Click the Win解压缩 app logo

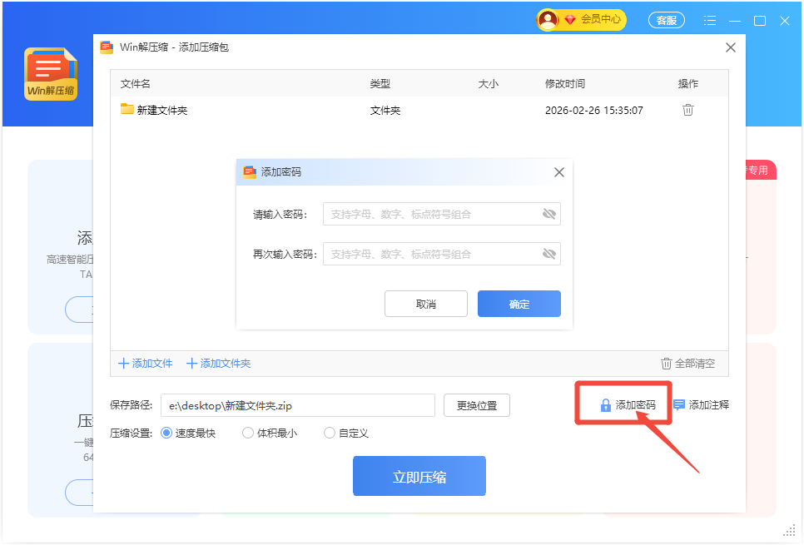(x=51, y=74)
